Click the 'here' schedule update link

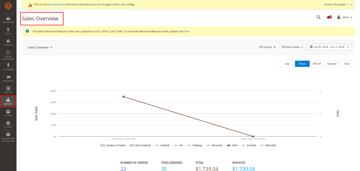[187, 31]
